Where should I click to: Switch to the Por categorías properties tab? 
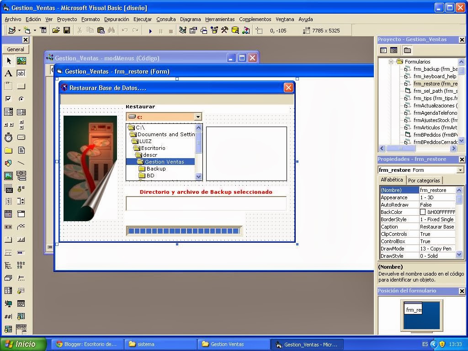pyautogui.click(x=424, y=180)
